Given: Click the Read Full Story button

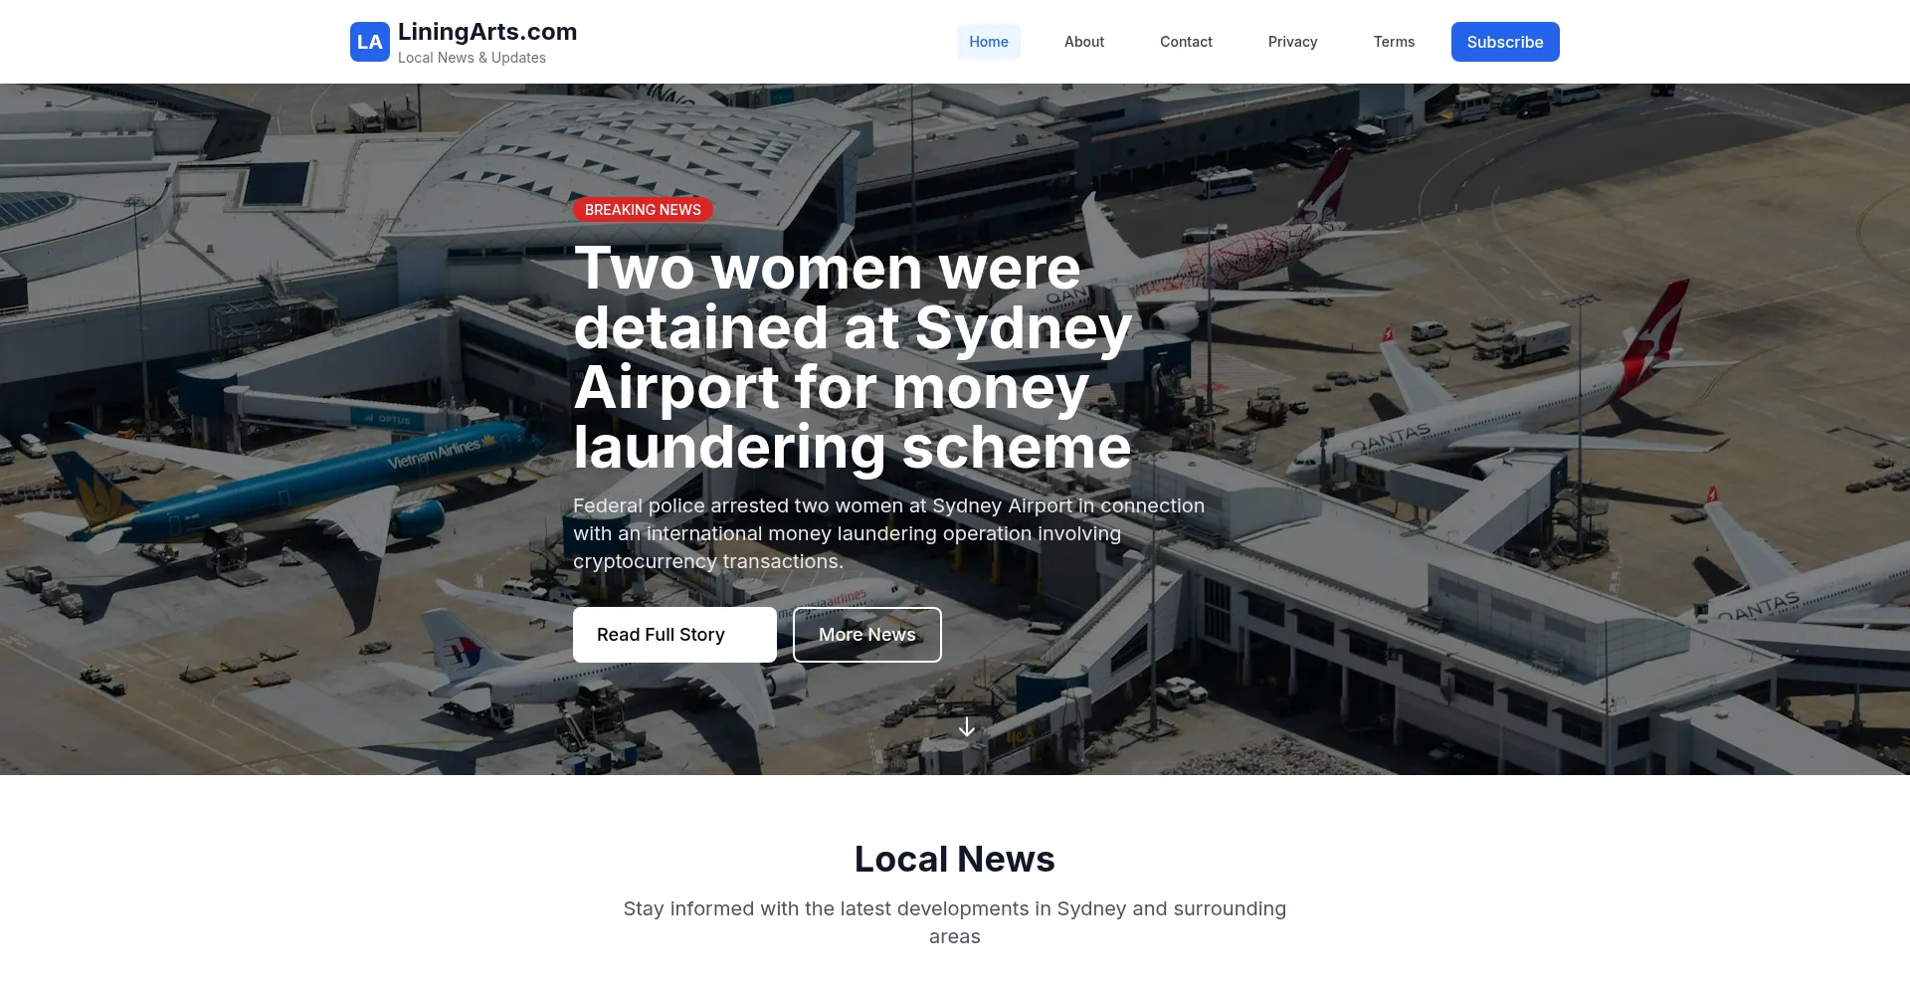Looking at the screenshot, I should 673,635.
